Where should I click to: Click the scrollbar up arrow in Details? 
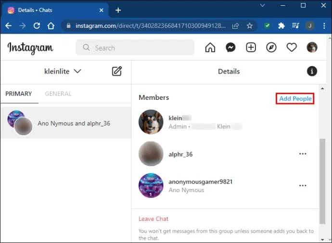[x=322, y=89]
